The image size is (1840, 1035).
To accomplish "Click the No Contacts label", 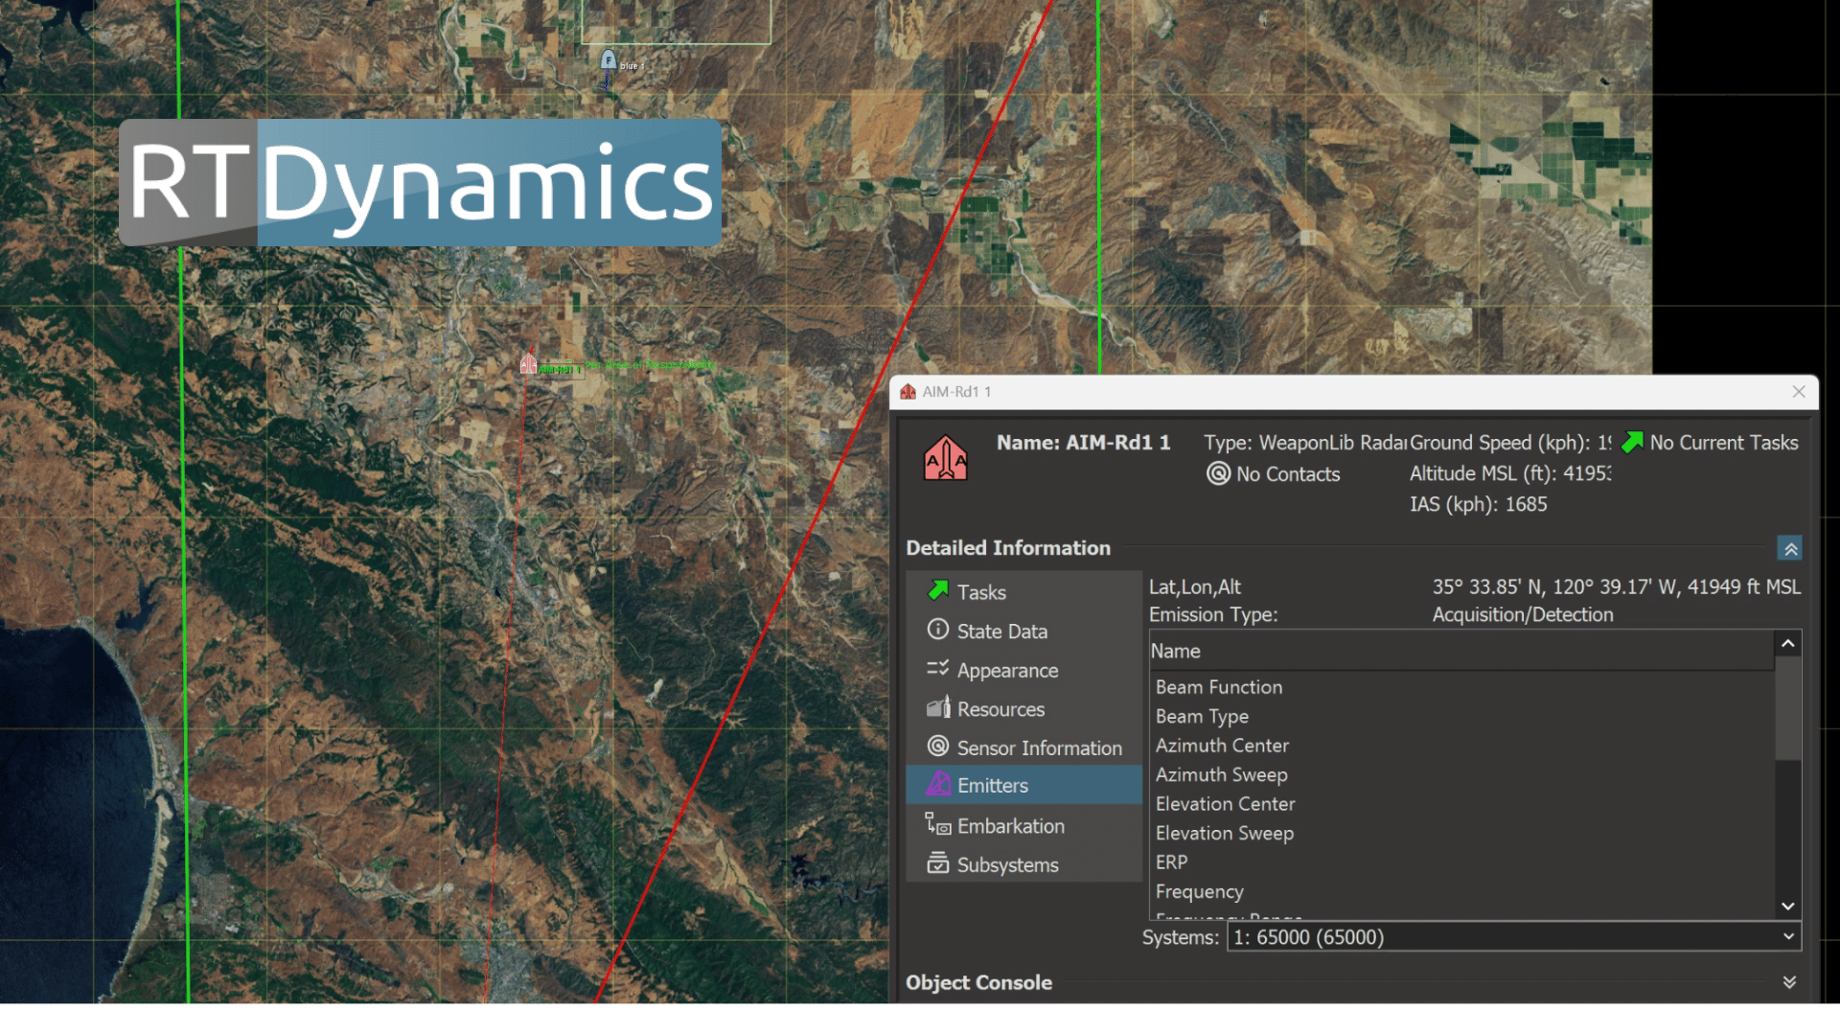I will click(1288, 474).
